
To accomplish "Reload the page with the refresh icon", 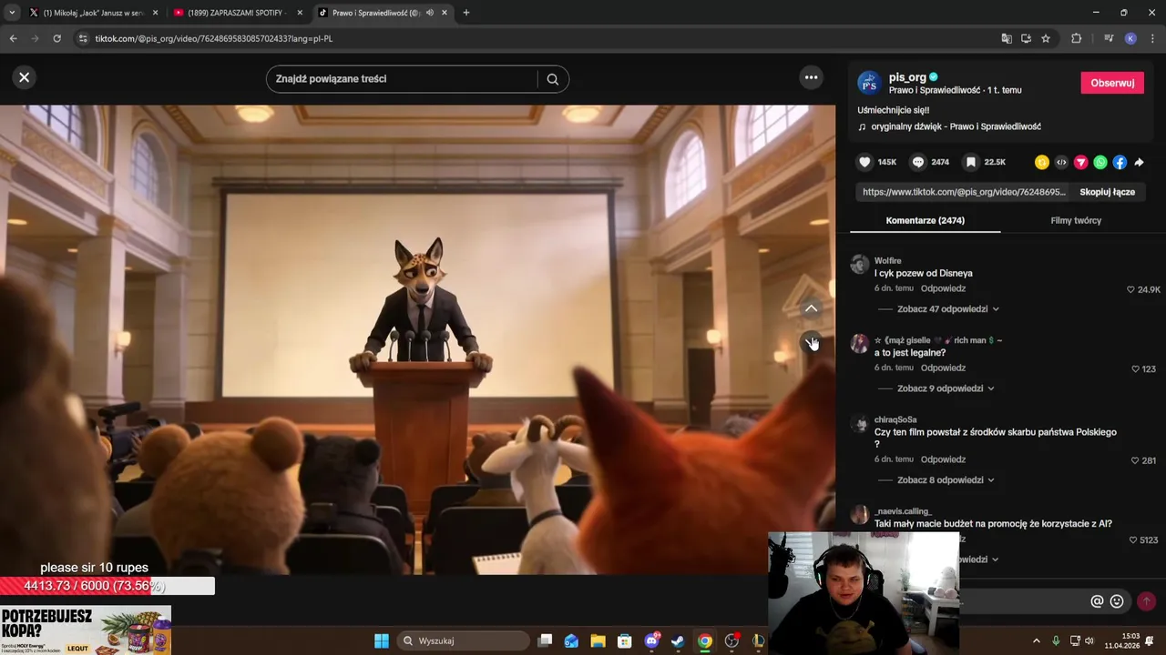I will pyautogui.click(x=56, y=38).
